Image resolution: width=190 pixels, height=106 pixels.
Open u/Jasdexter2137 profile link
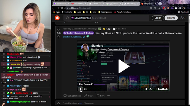pos(79,29)
